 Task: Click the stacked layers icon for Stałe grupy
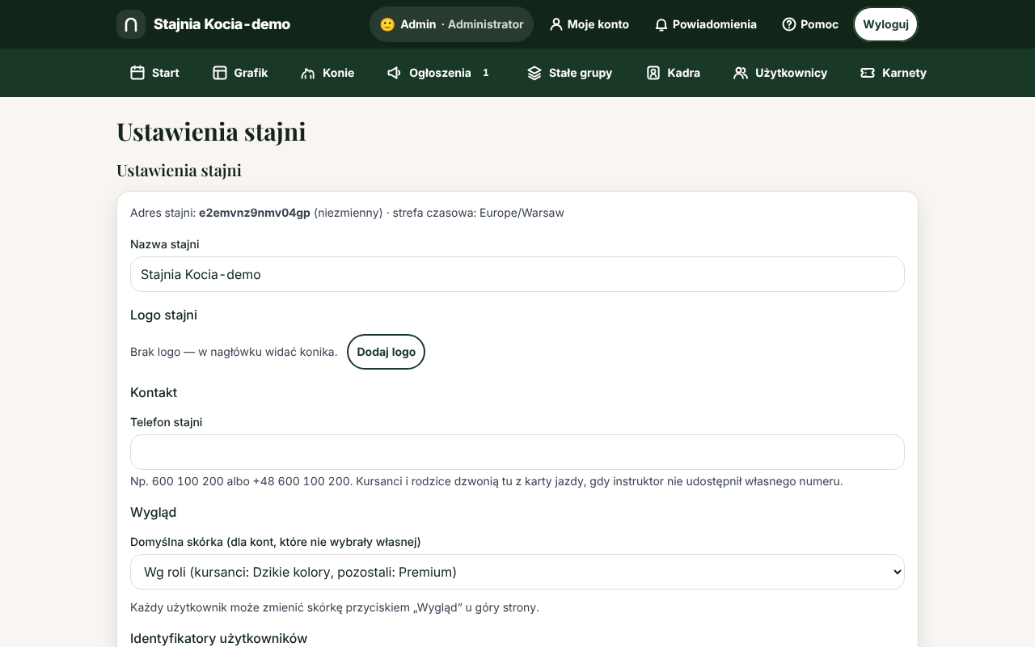(x=534, y=73)
